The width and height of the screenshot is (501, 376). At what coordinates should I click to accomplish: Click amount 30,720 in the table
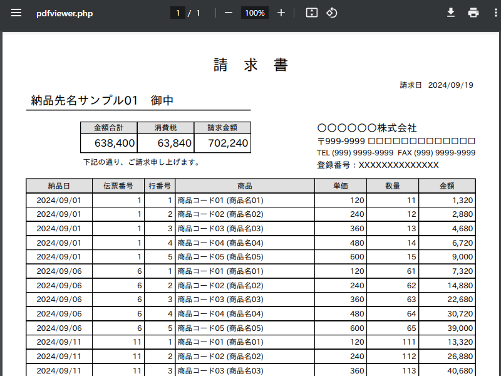[460, 314]
